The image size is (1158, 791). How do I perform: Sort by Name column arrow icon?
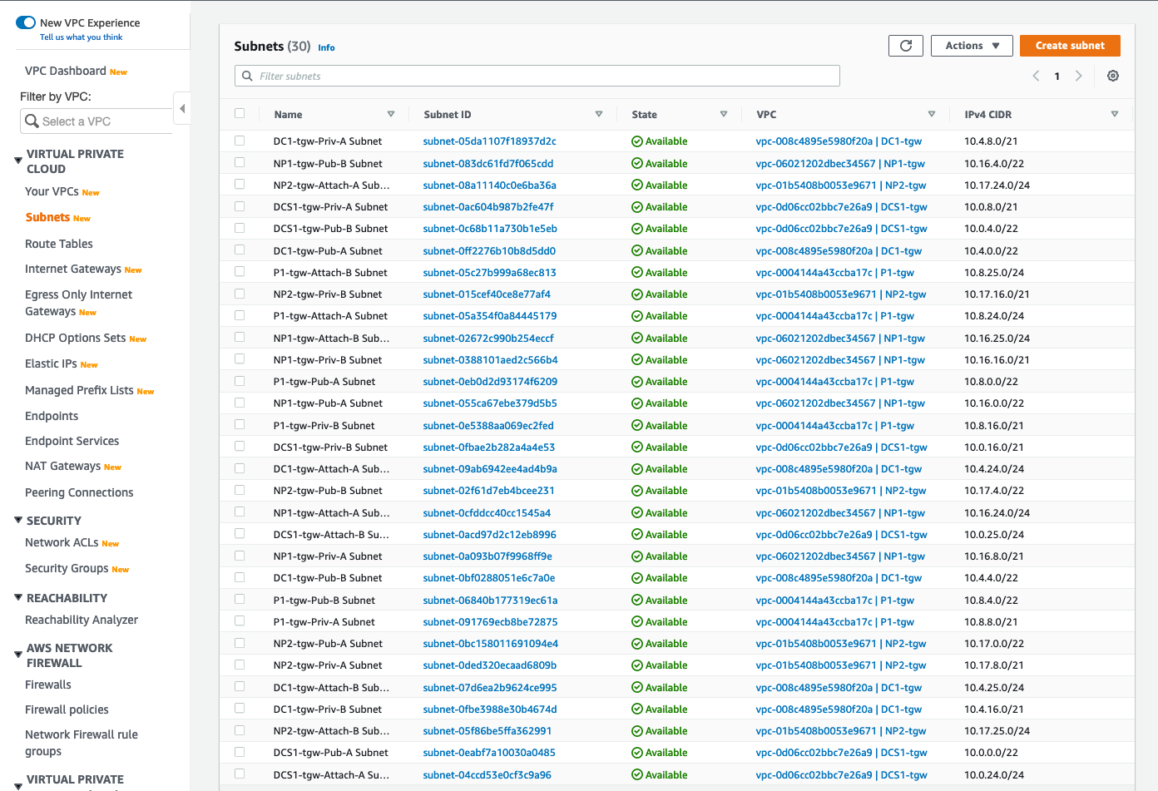[391, 114]
